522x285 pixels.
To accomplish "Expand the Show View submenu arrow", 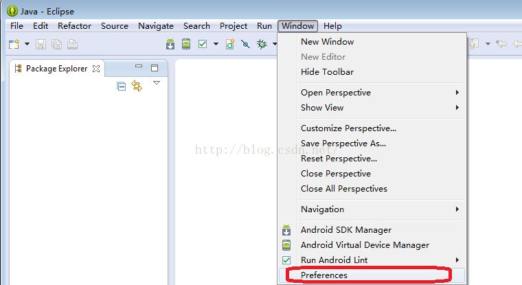I will point(457,108).
